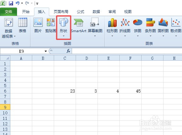Select row 12 header

pyautogui.click(x=5, y=124)
